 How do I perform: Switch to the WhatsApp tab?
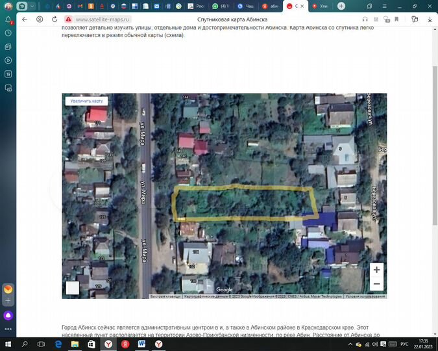click(221, 6)
